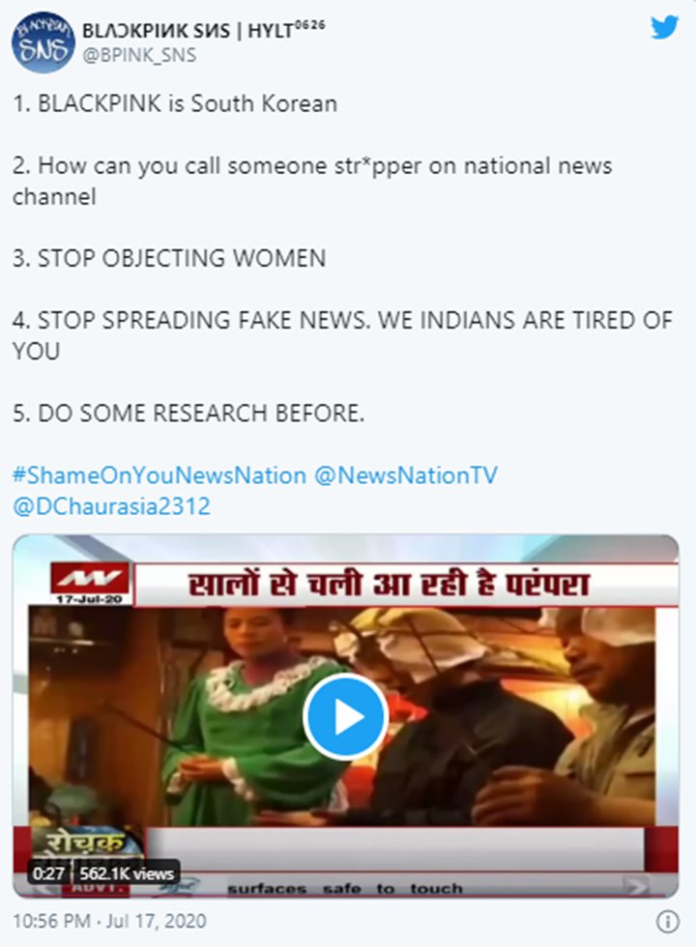
Task: Click the tweet info circle icon
Action: tap(668, 922)
